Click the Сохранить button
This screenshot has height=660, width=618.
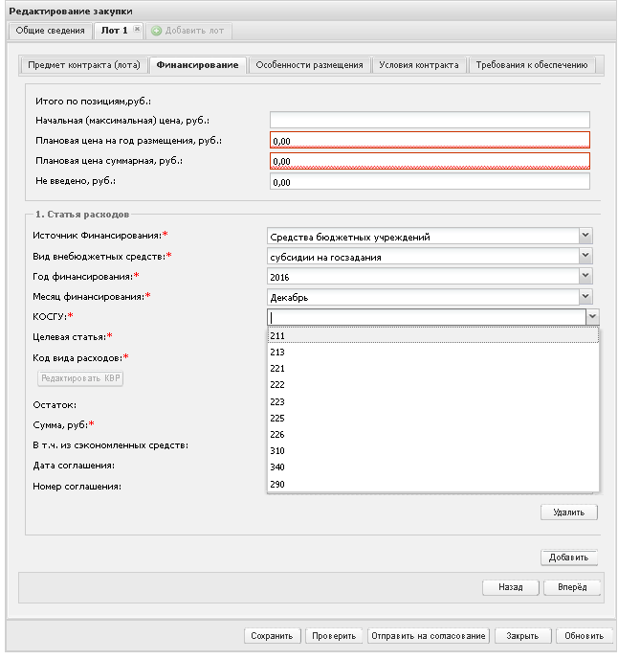click(x=272, y=636)
